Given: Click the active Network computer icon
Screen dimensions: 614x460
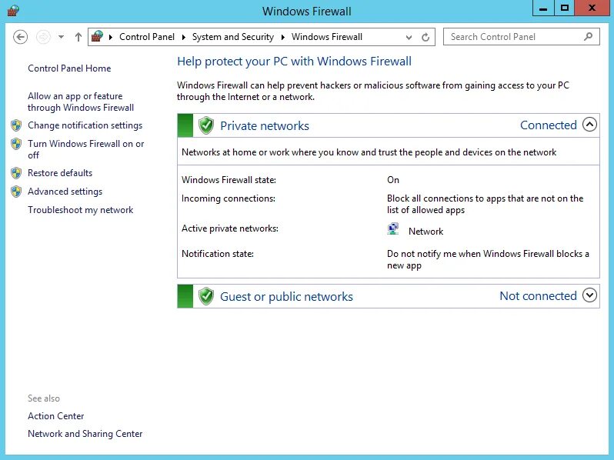Looking at the screenshot, I should 392,229.
